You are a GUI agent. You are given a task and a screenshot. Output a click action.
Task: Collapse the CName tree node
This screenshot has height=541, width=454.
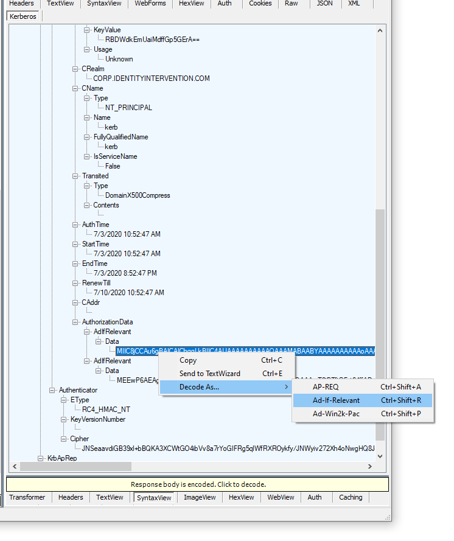[75, 88]
